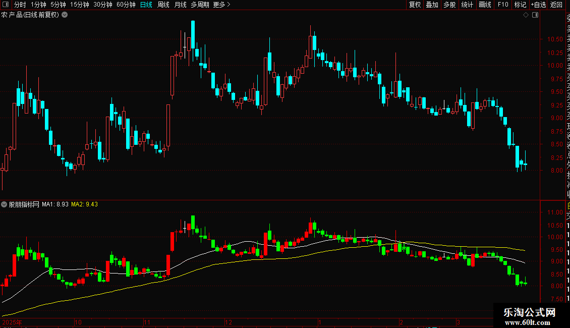Switch to 日线 daily chart

point(146,5)
